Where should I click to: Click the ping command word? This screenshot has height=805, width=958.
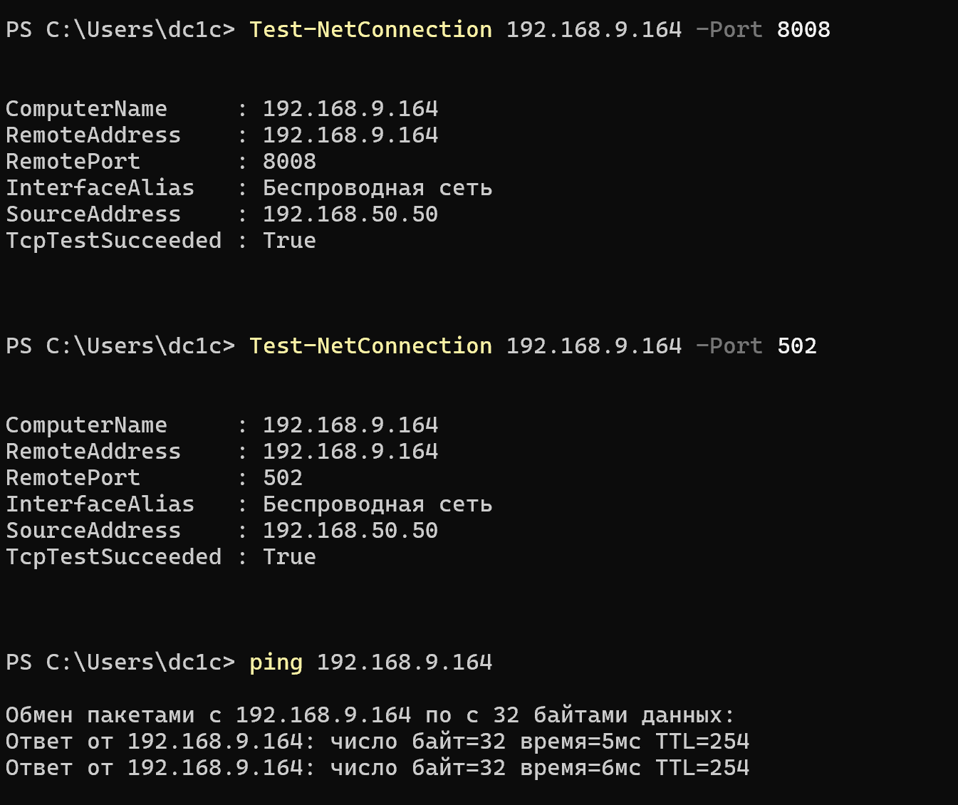click(x=276, y=663)
